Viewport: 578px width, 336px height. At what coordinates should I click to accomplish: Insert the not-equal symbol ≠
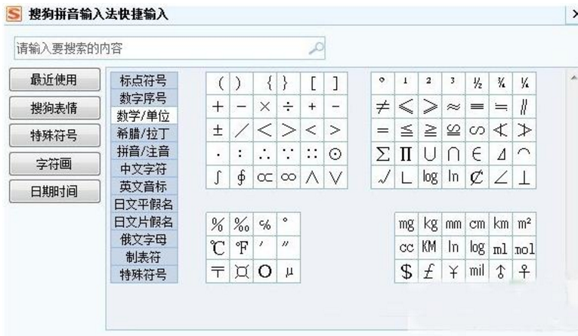click(382, 106)
